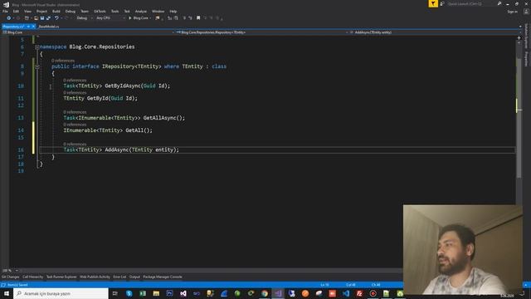Open the View menu
Screen dimensions: 531x299
point(27,11)
